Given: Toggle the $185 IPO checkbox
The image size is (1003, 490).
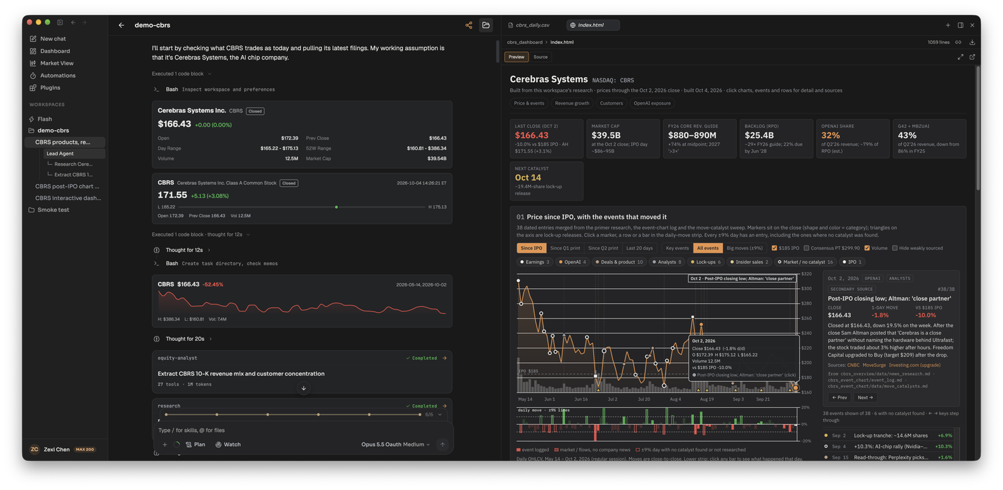Looking at the screenshot, I should coord(774,248).
